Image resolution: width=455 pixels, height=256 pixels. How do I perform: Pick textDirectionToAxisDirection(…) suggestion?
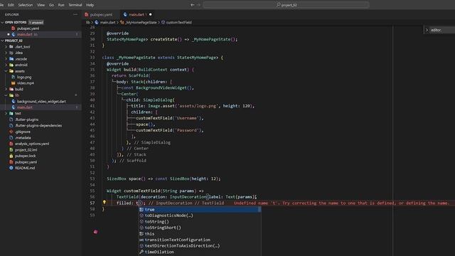pos(199,246)
